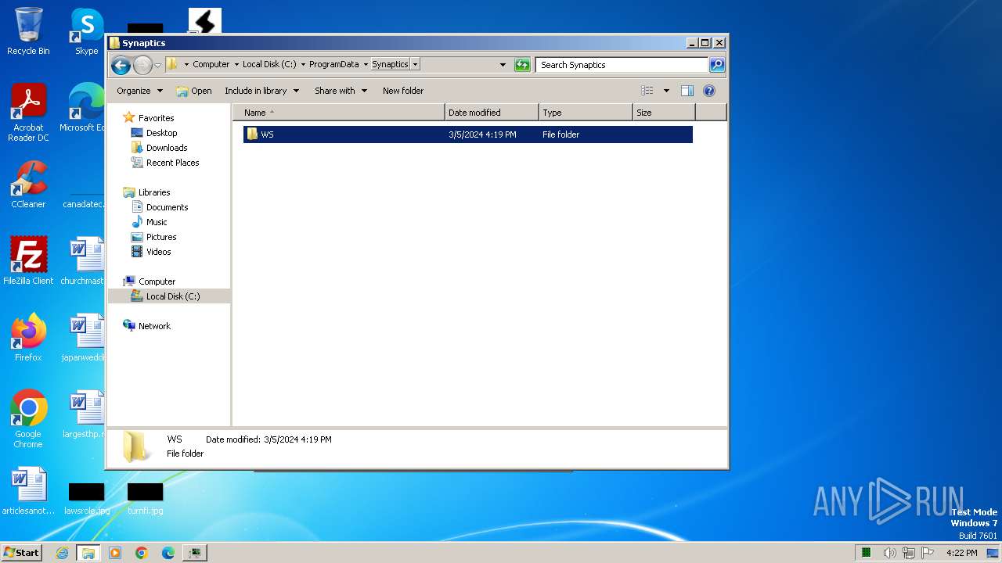Expand the Include in library menu
Viewport: 1002px width, 563px height.
tap(261, 91)
